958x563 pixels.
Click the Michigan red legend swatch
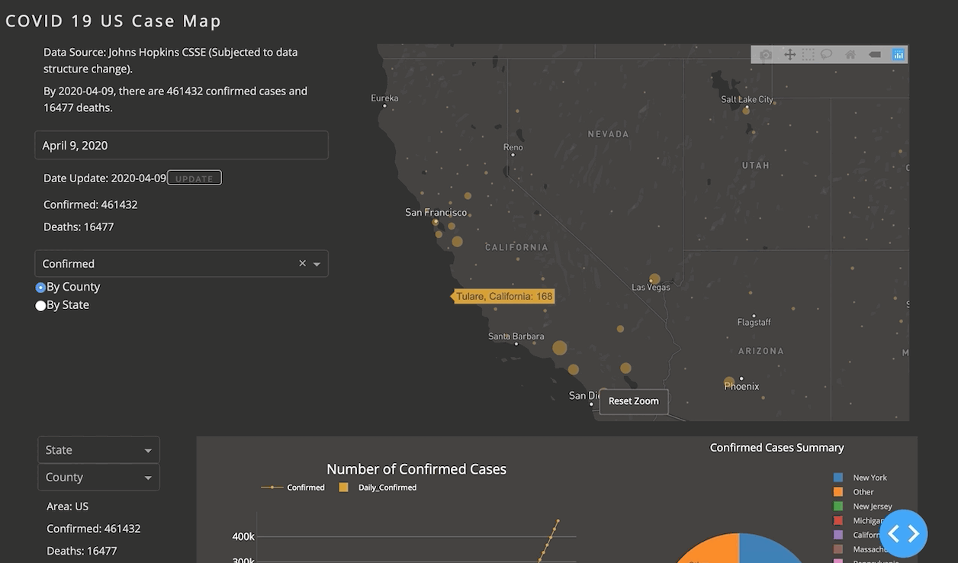(x=838, y=520)
